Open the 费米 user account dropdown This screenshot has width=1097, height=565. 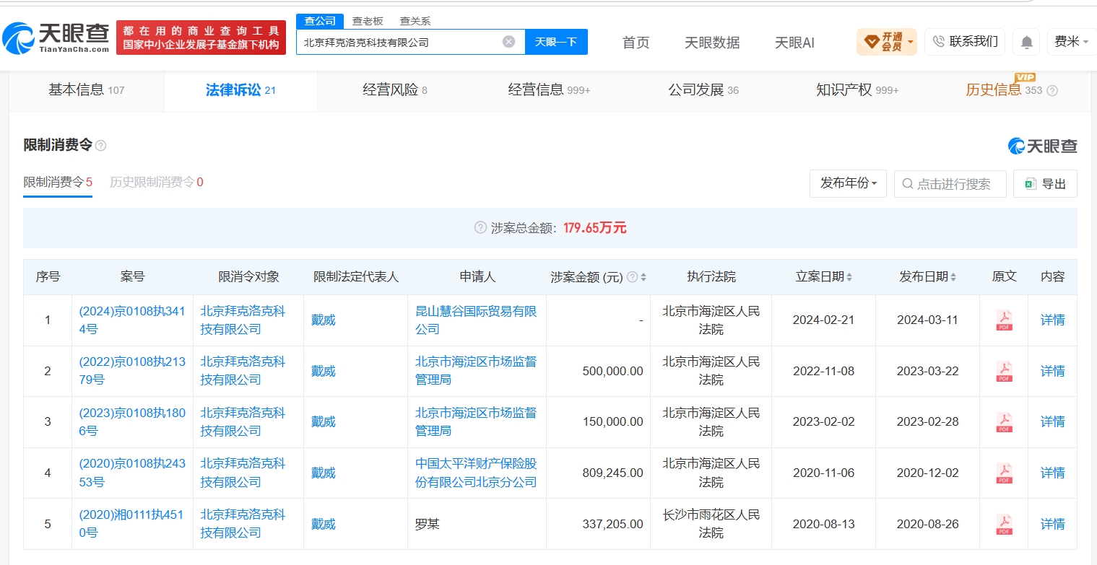click(1072, 42)
